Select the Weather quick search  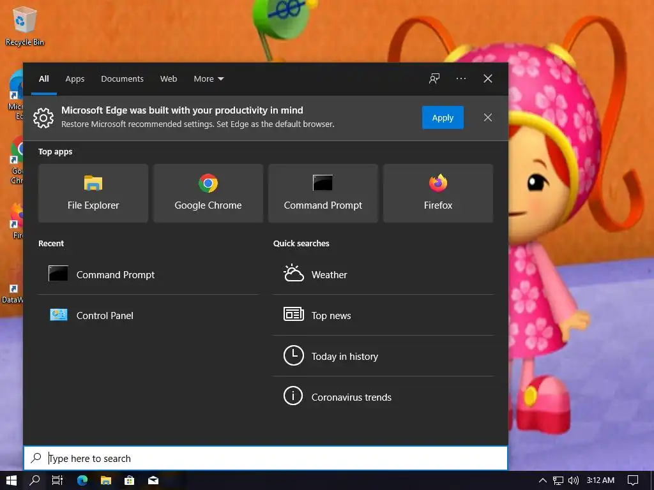[x=383, y=274]
